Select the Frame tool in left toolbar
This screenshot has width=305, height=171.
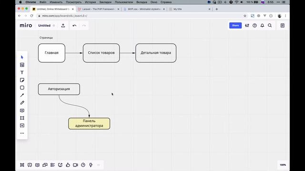[x=22, y=118]
